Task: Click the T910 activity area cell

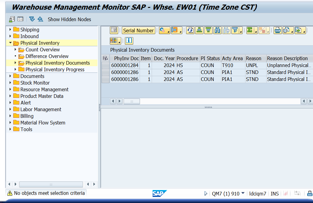Action: pyautogui.click(x=233, y=65)
